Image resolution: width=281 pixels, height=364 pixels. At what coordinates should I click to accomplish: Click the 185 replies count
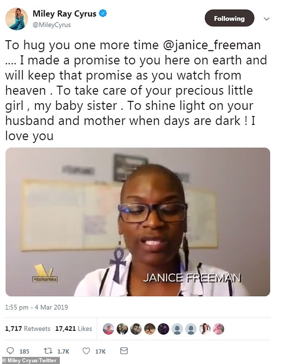tap(24, 351)
